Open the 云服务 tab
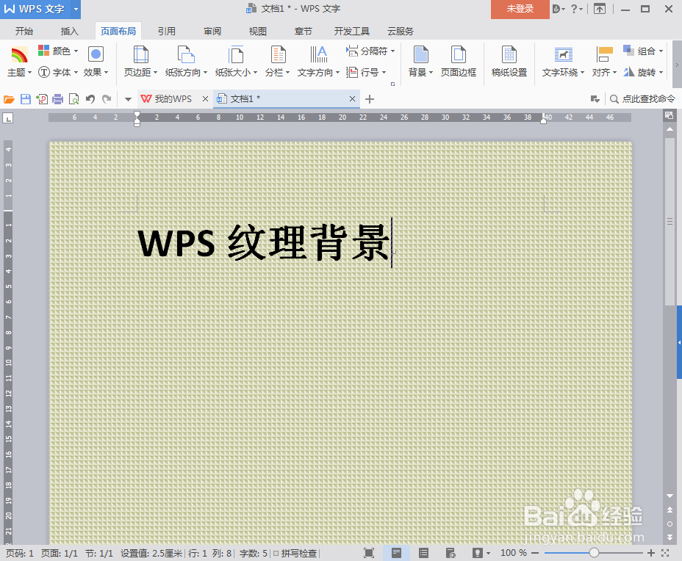Viewport: 682px width, 561px height. click(401, 32)
